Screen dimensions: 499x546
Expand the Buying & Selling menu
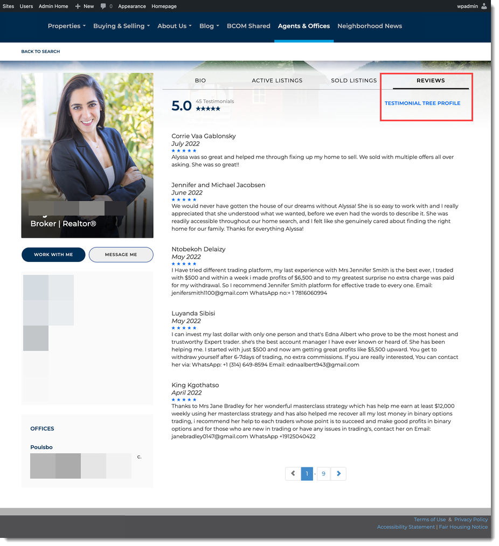point(121,25)
